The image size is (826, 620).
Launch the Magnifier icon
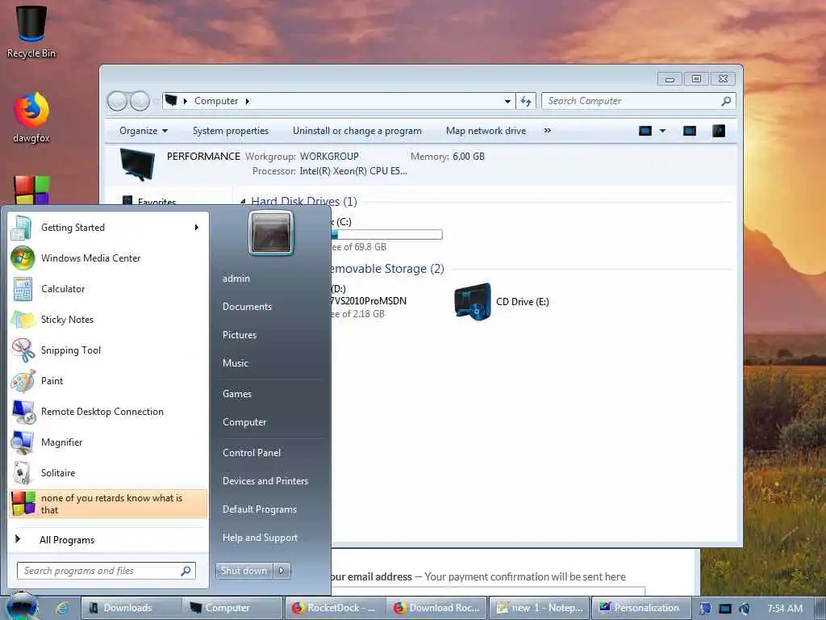(23, 442)
